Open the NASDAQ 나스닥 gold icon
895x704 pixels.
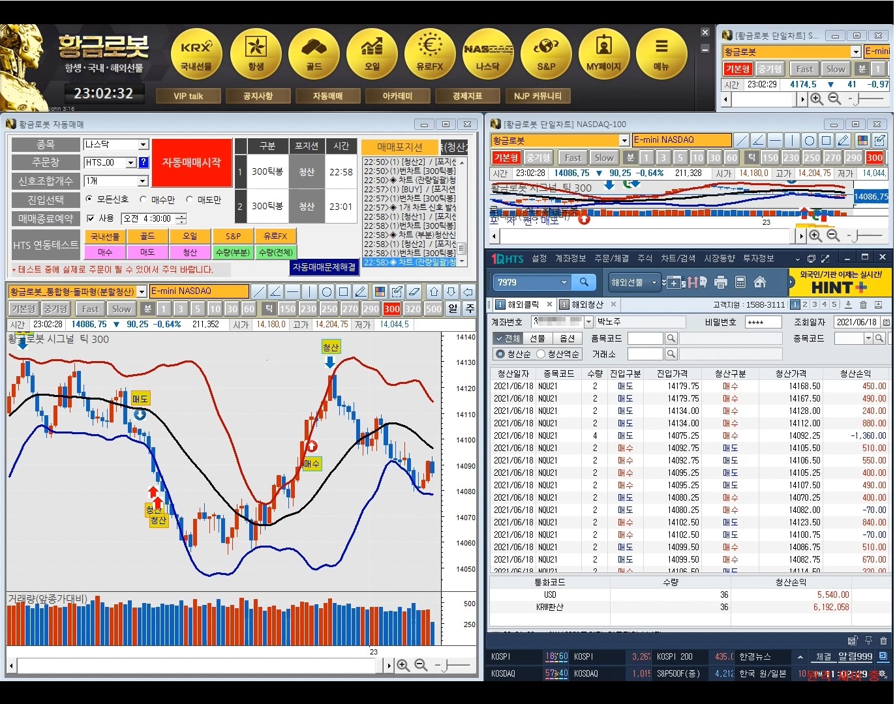[488, 54]
